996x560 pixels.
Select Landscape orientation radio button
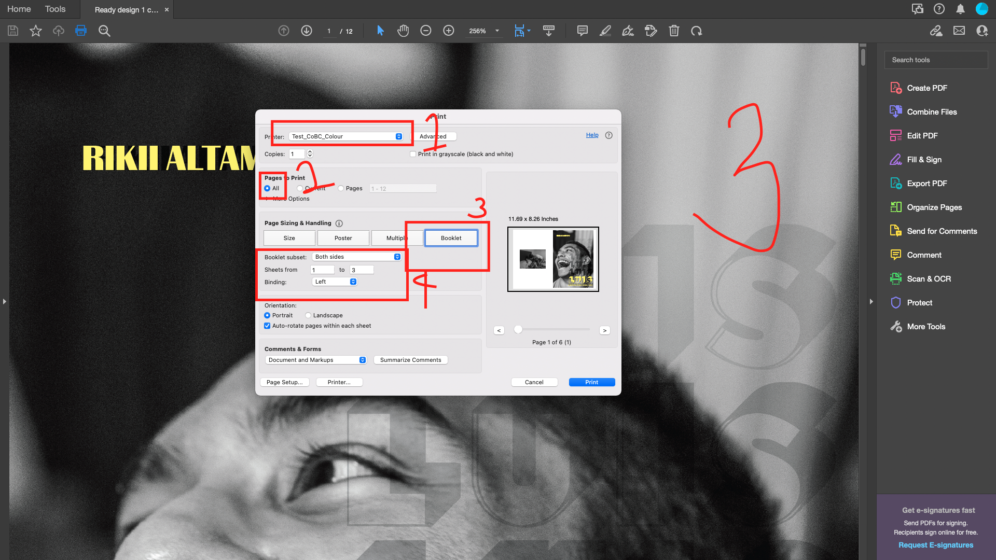[308, 315]
